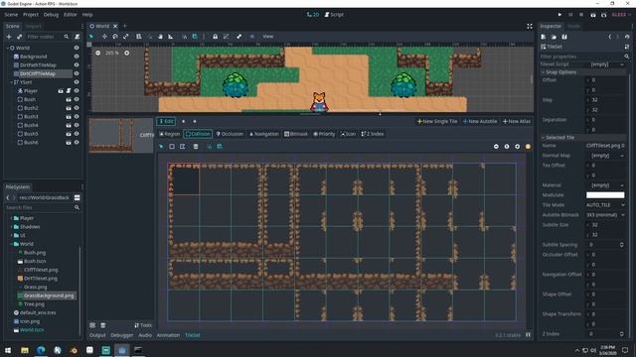636x357 pixels.
Task: Add a new node with plus icon
Action: click(9, 37)
